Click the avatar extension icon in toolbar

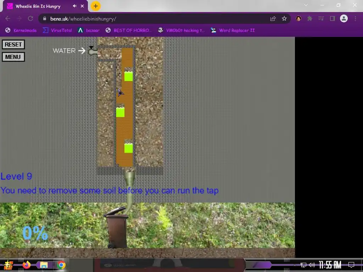(x=298, y=18)
